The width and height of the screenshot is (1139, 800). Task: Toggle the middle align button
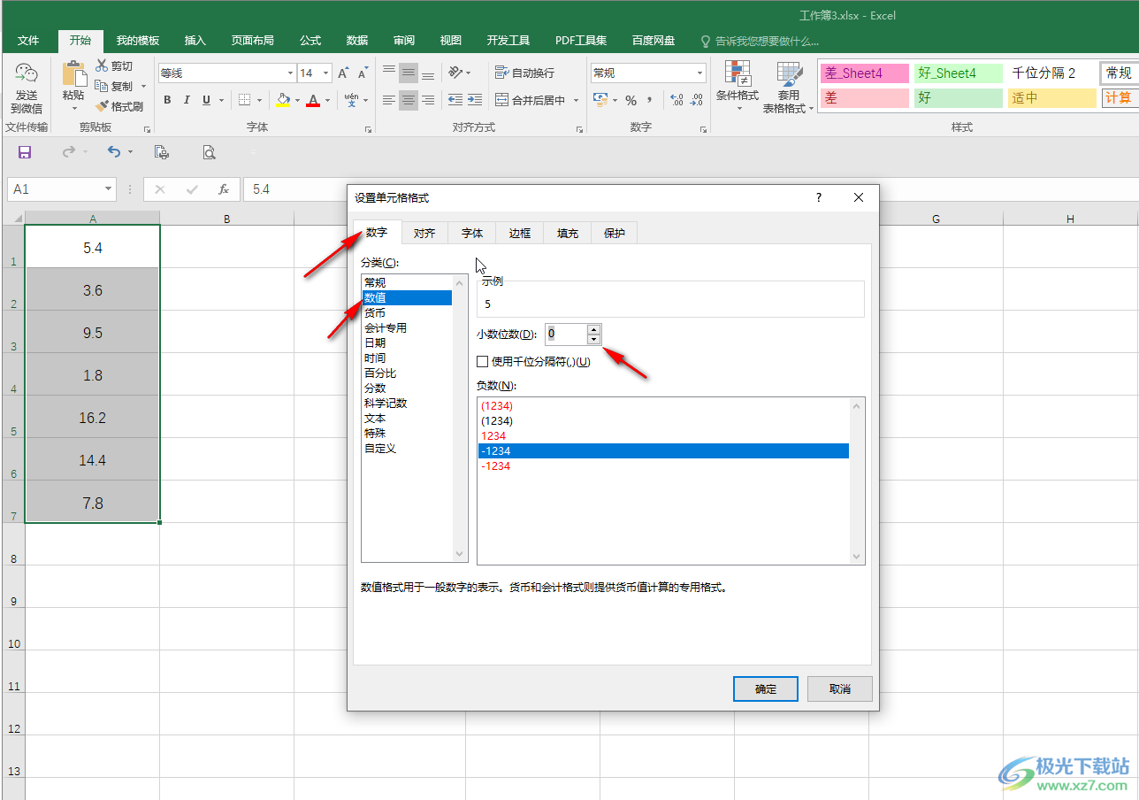[409, 73]
